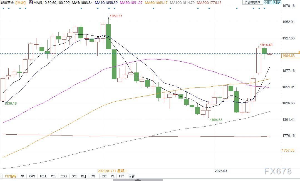
Task: Click the expand arrow below the indicator tabs
Action: (138, 180)
